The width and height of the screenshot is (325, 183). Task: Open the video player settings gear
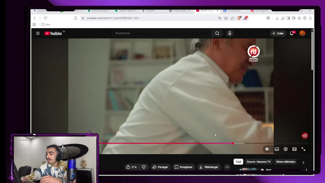click(x=286, y=149)
